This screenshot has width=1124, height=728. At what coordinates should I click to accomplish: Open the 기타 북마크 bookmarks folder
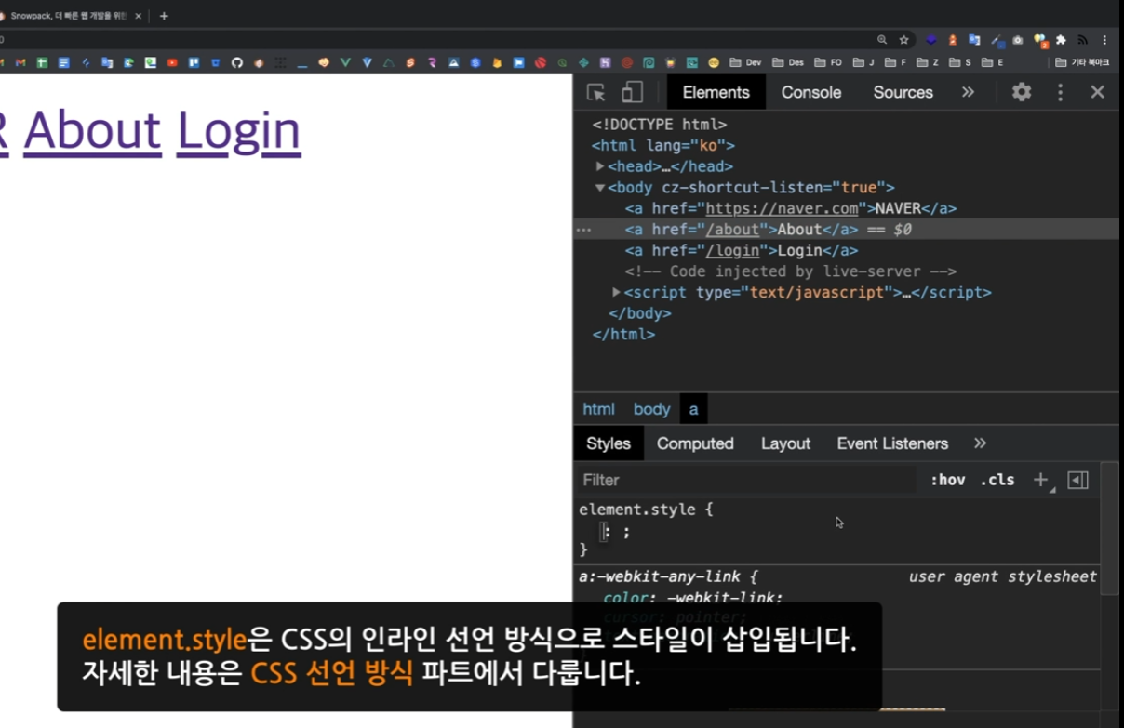(x=1083, y=62)
